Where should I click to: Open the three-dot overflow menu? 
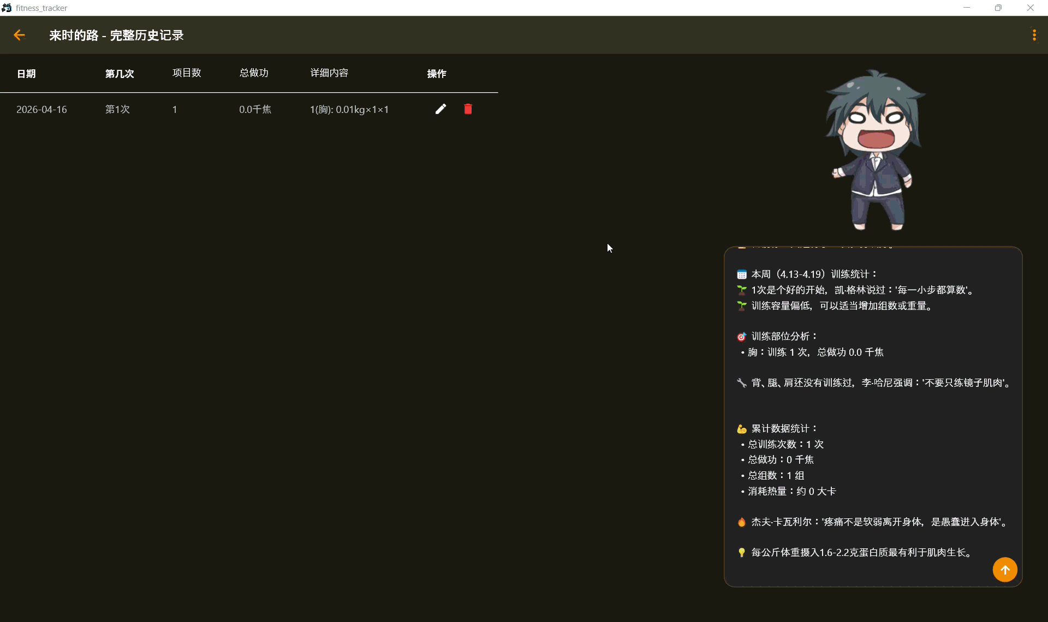coord(1034,35)
